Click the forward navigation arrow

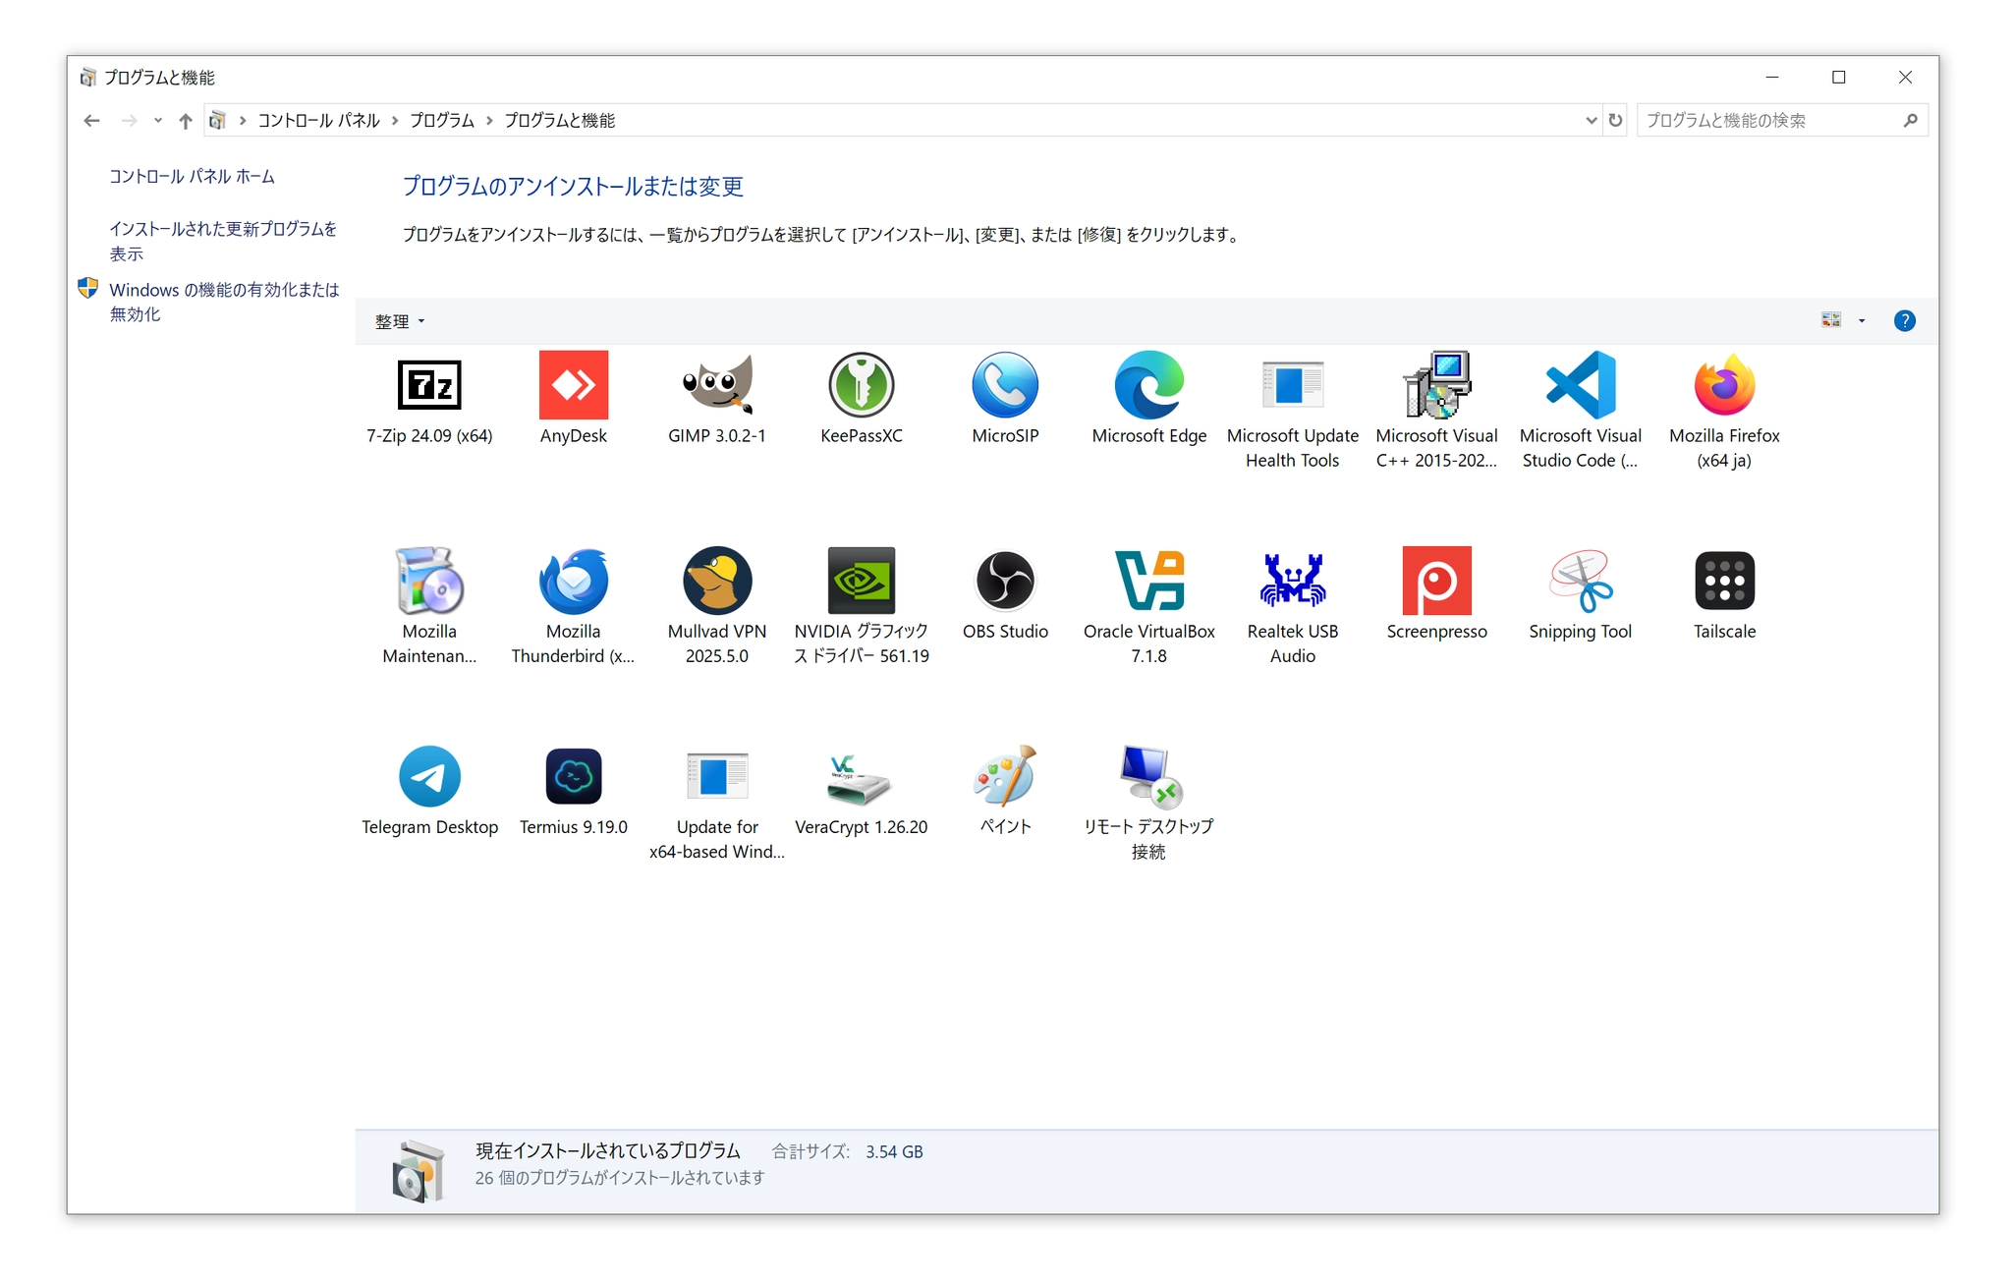coord(129,121)
